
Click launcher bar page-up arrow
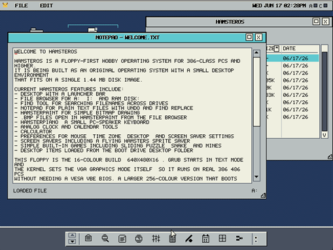[x=72, y=235]
